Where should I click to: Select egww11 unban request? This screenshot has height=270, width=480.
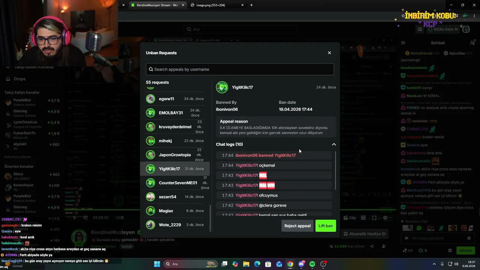click(x=175, y=99)
